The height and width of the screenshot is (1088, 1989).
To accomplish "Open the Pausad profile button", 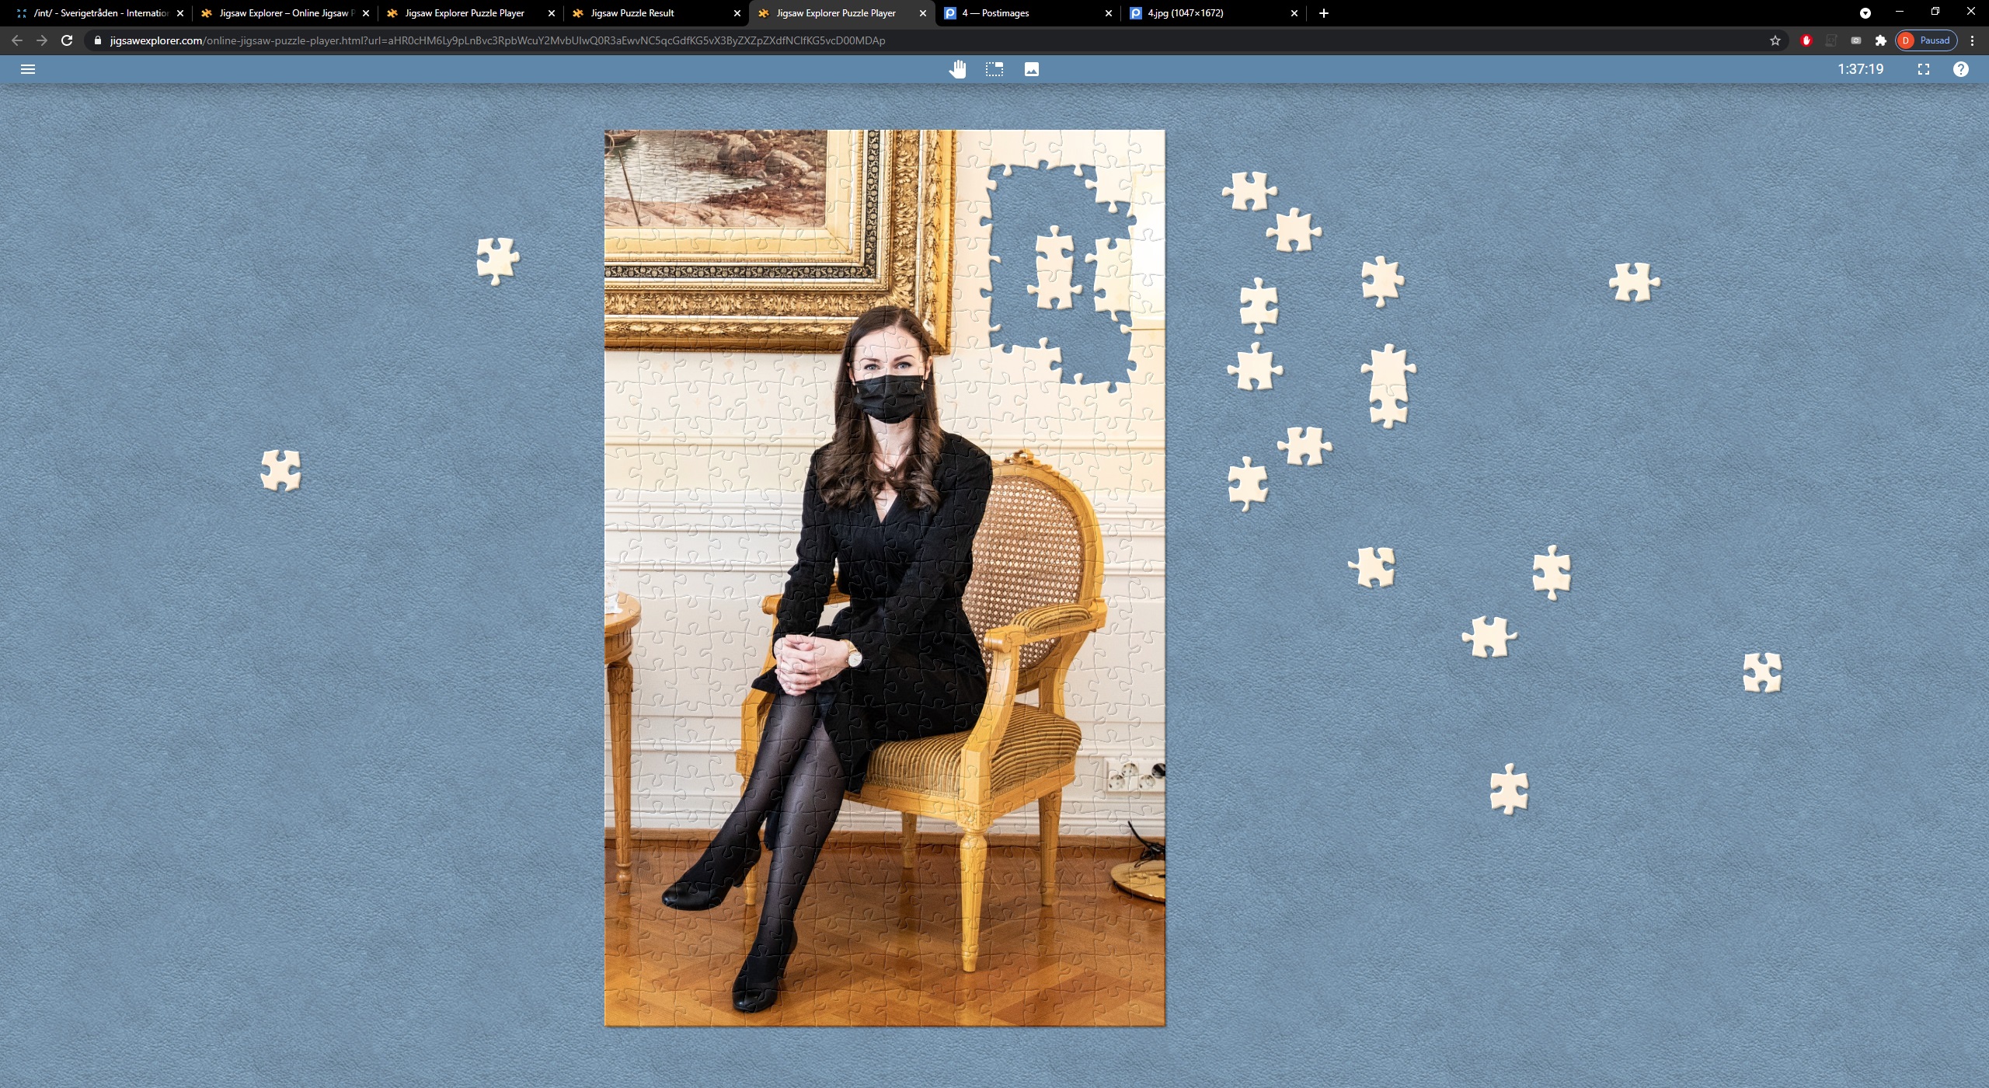I will click(1926, 40).
